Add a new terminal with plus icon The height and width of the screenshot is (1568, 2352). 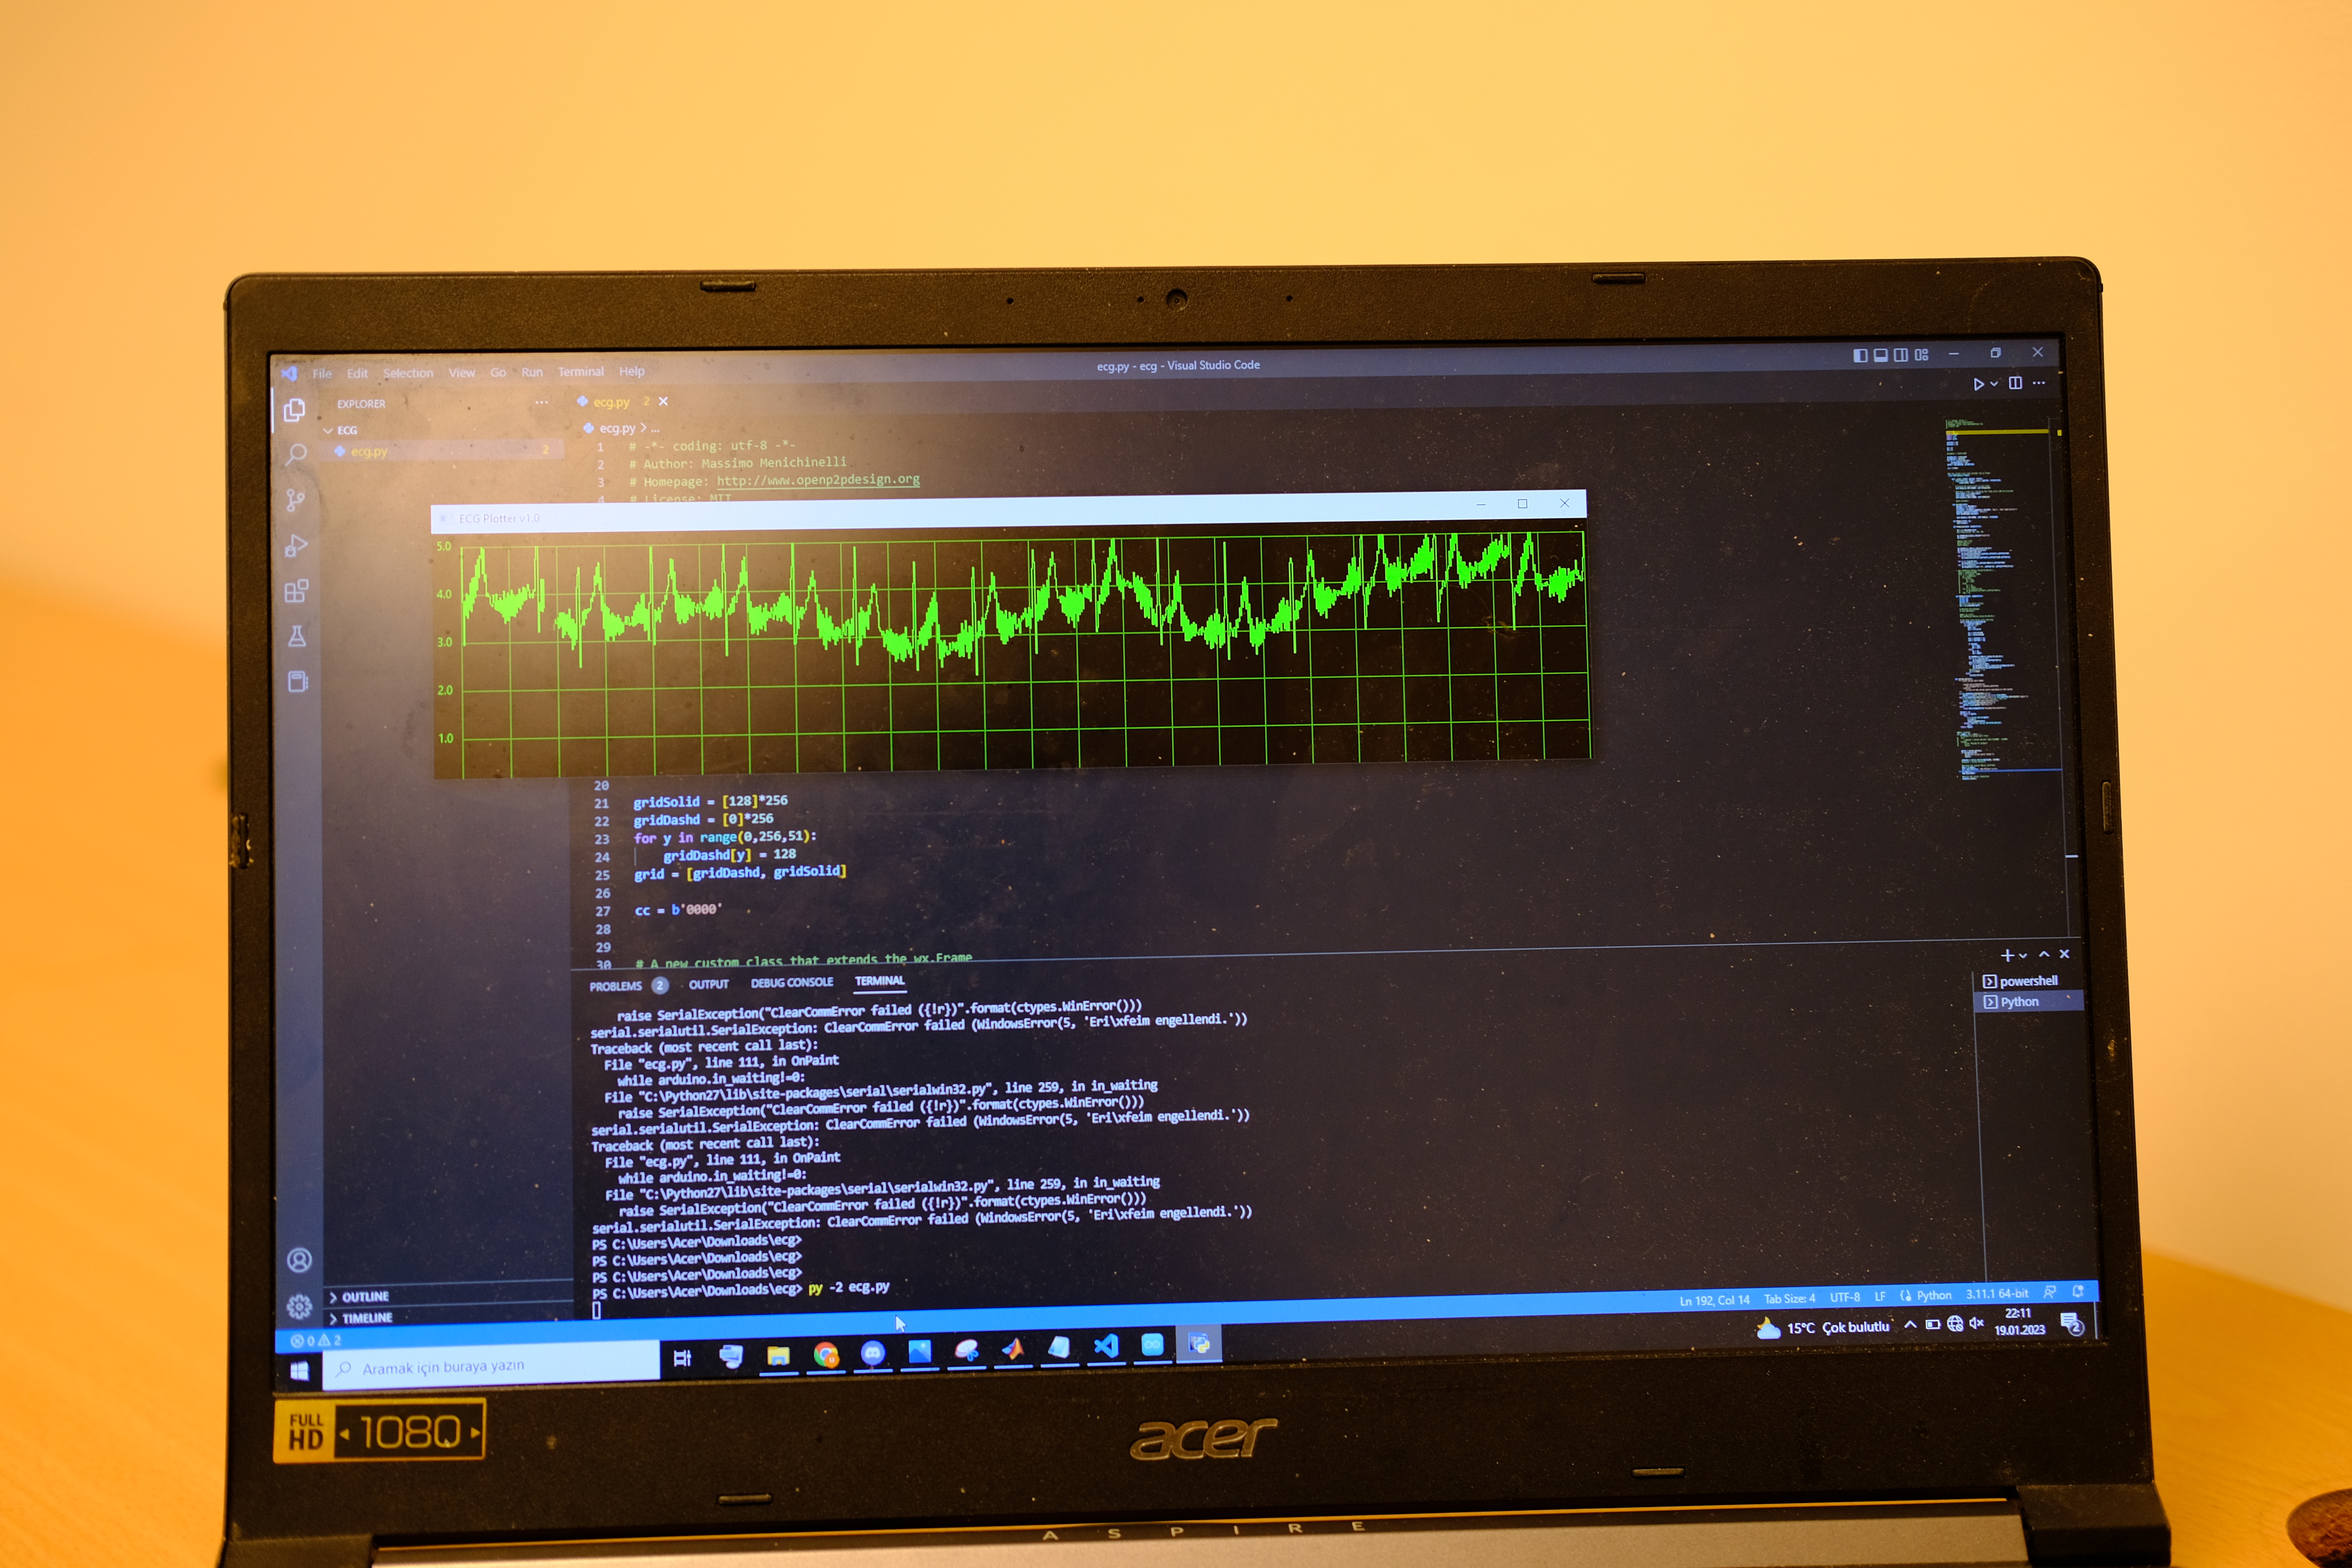click(x=2007, y=956)
